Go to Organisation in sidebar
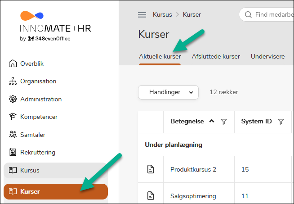The image size is (294, 204). (38, 82)
